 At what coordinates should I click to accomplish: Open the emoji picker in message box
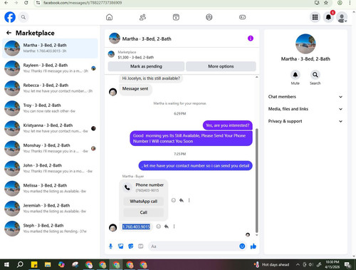click(x=242, y=246)
